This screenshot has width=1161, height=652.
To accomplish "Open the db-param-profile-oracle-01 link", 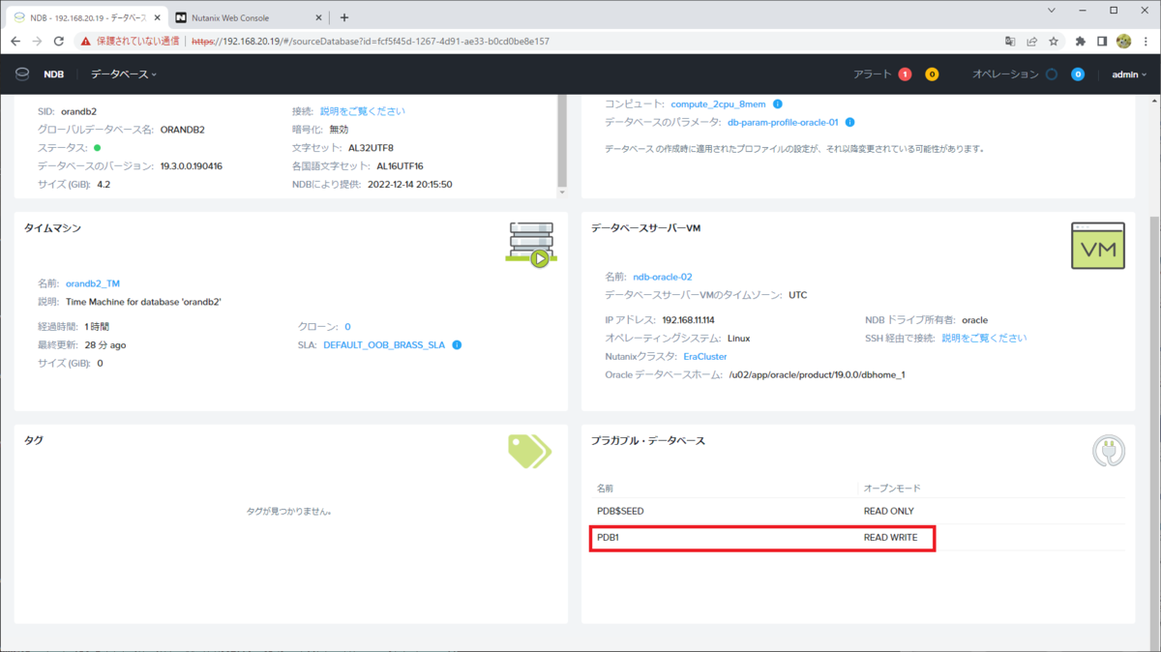I will [x=783, y=123].
